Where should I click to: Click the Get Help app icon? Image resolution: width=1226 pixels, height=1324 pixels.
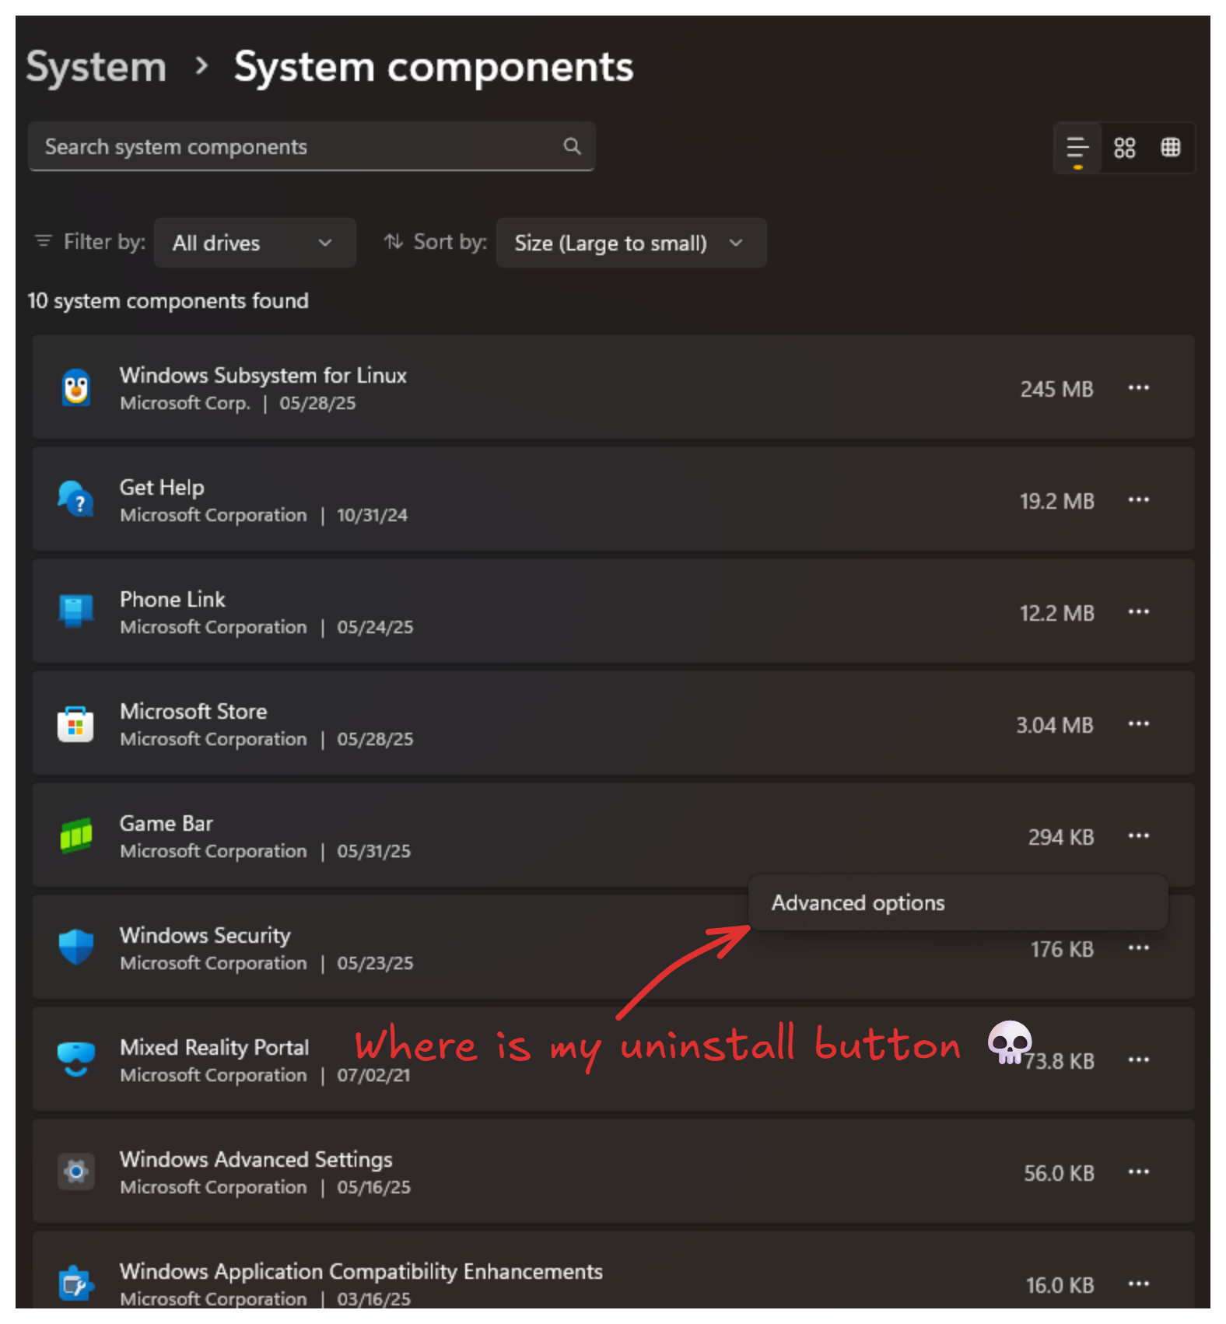(76, 499)
